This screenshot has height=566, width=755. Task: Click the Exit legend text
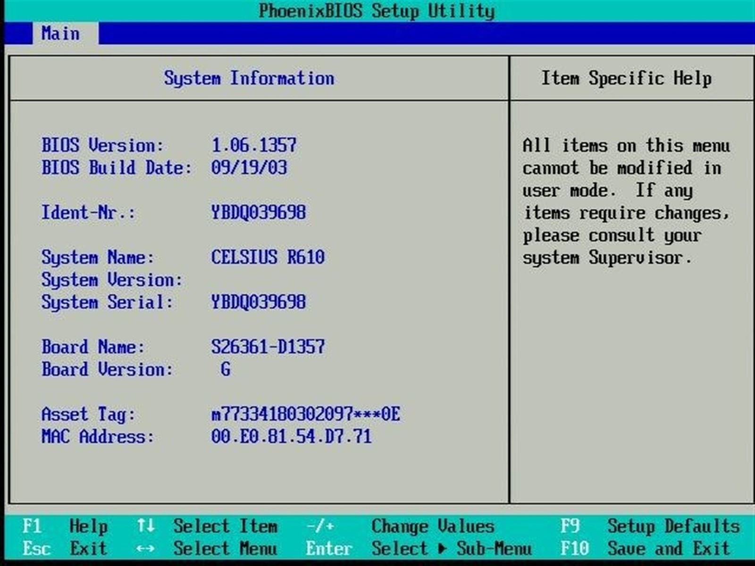(89, 549)
